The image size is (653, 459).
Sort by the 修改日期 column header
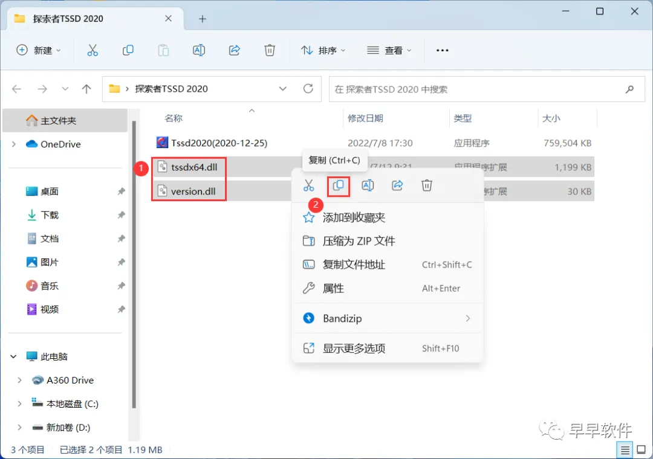click(365, 118)
